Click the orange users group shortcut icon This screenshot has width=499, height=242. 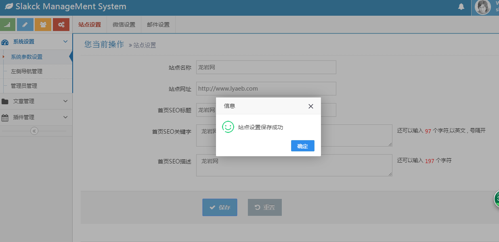pos(43,25)
